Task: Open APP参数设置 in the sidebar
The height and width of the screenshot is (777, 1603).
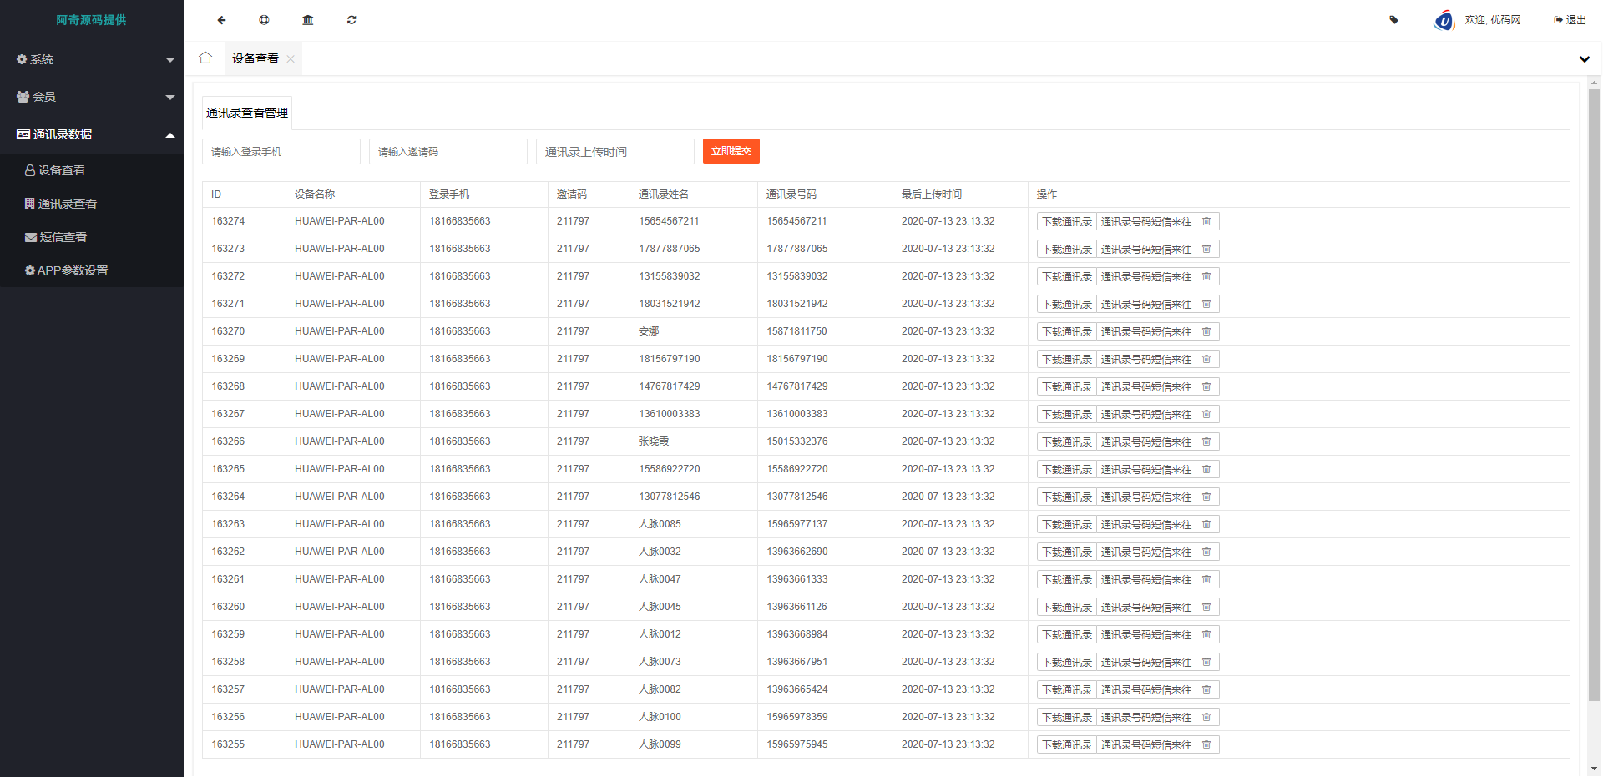Action: click(70, 270)
